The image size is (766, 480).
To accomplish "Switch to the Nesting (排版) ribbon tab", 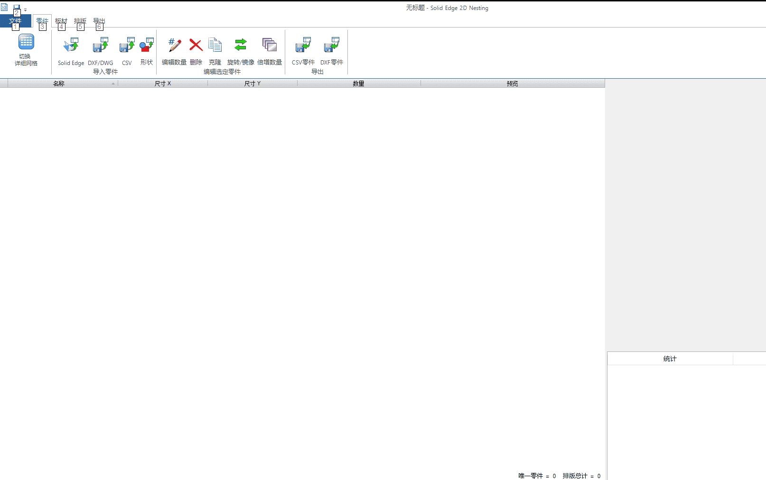I will (x=80, y=21).
